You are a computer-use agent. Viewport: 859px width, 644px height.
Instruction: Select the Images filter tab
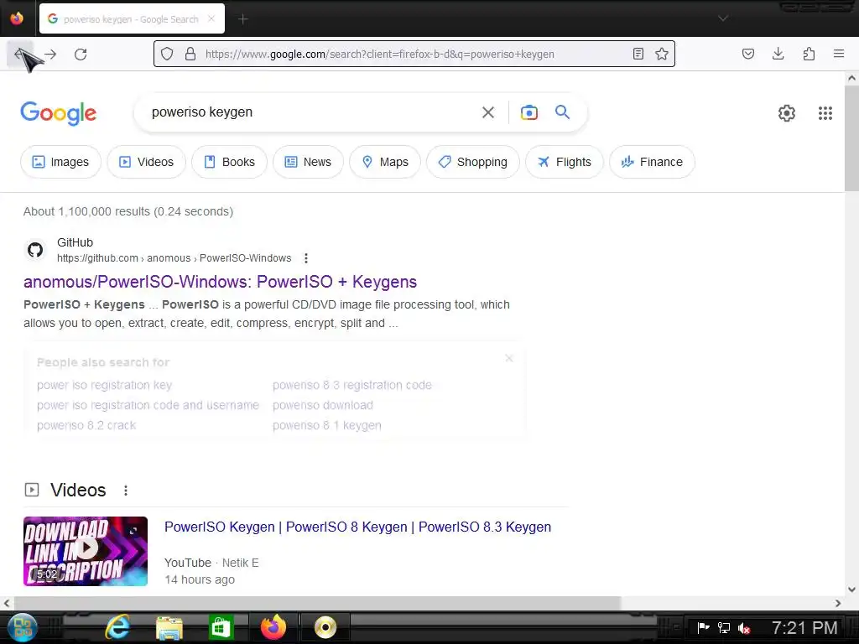pos(60,162)
